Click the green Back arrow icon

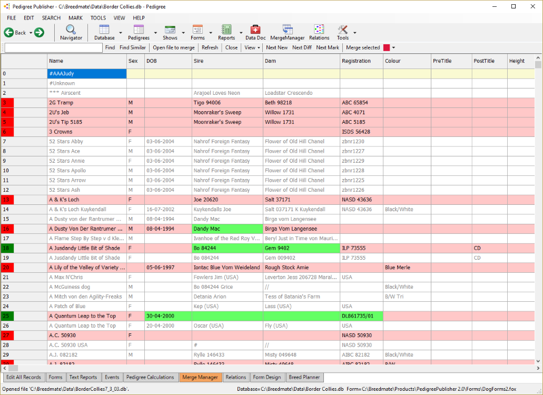pyautogui.click(x=8, y=33)
